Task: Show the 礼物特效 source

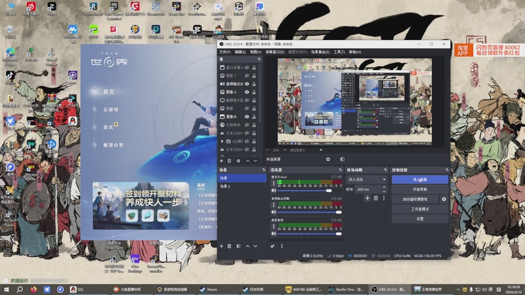Action: pyautogui.click(x=247, y=125)
